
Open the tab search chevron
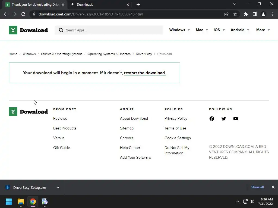(x=234, y=4)
